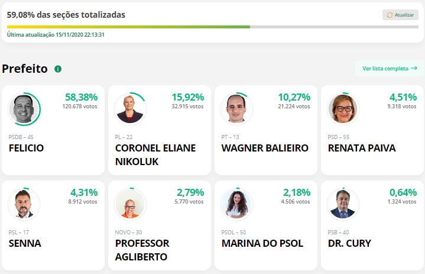This screenshot has height=274, width=425.
Task: Select the RENATA PAIVA card title
Action: 362,148
